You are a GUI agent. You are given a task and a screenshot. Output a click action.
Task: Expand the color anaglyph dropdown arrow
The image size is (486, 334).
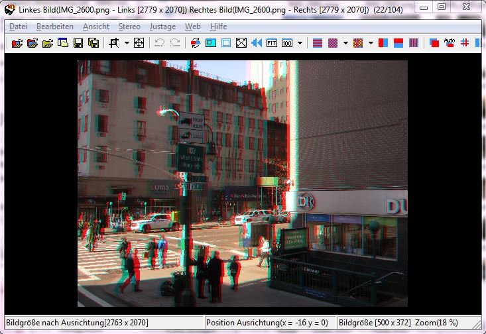[x=371, y=43]
